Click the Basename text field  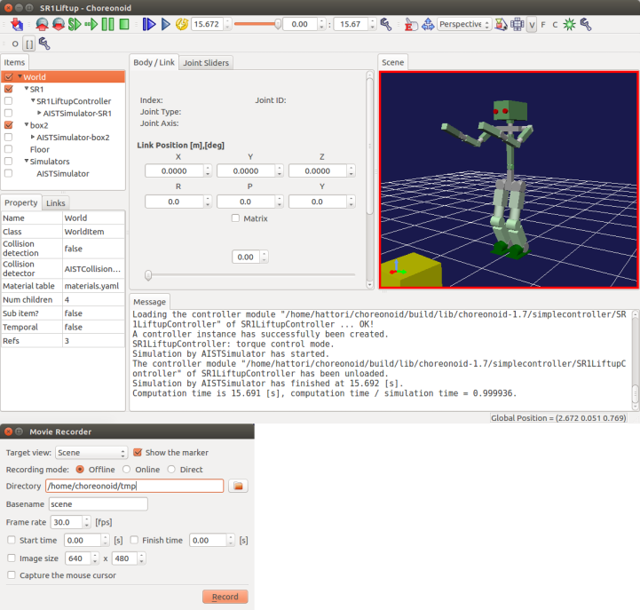point(97,503)
